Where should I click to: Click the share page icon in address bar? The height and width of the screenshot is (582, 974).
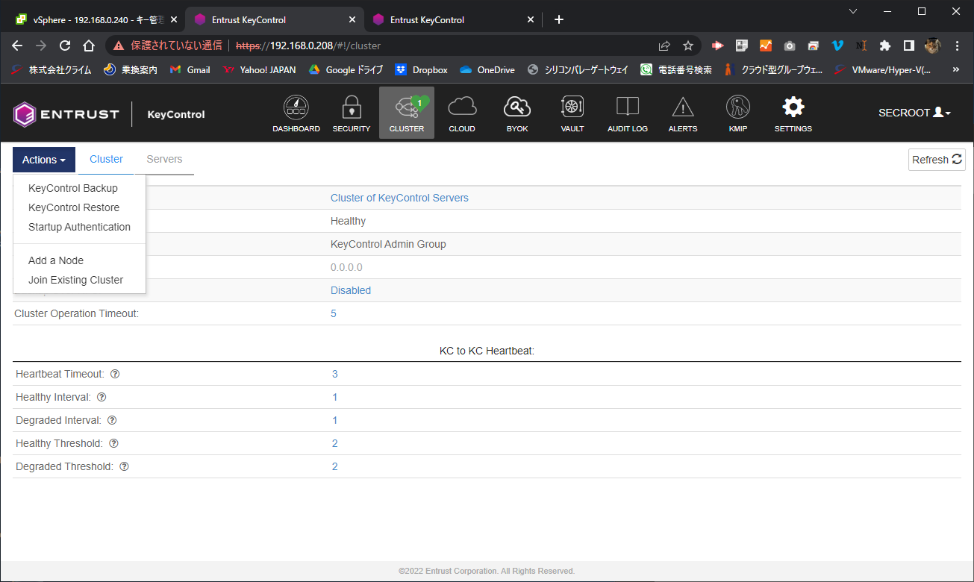664,46
